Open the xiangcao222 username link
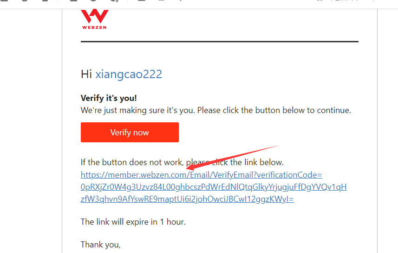Image resolution: width=398 pixels, height=253 pixels. (x=129, y=74)
